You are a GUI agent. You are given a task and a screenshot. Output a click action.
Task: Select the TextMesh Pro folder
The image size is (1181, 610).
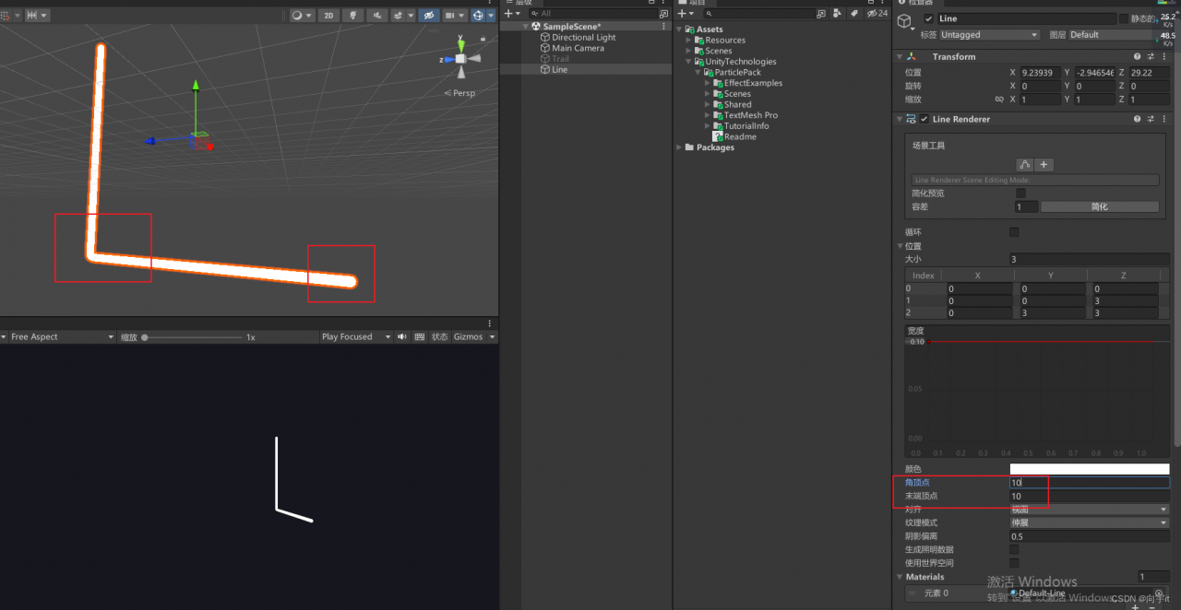(x=750, y=115)
